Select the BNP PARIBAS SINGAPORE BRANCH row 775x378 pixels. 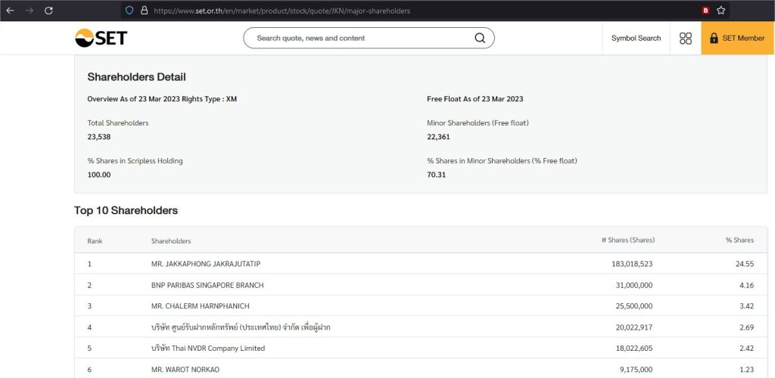[207, 285]
